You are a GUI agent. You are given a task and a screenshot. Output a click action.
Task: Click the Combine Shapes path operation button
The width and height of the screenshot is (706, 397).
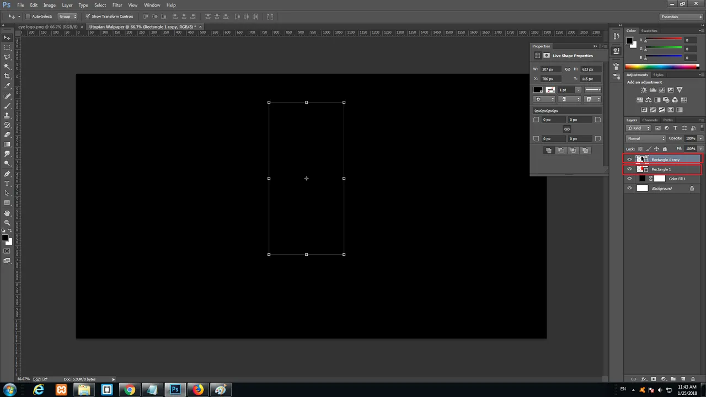point(548,150)
